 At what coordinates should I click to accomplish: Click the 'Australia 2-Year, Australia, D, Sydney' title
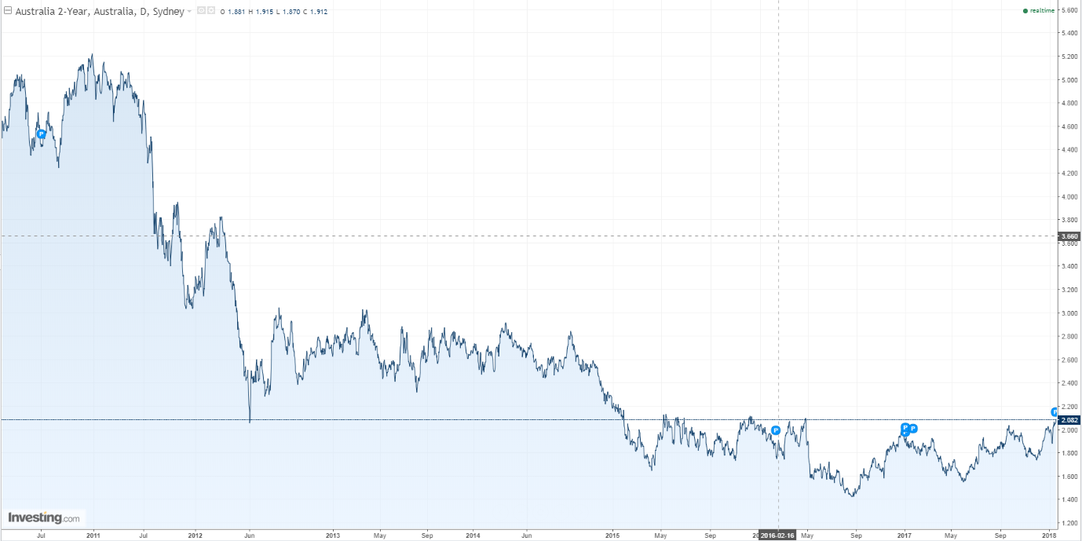pos(100,11)
